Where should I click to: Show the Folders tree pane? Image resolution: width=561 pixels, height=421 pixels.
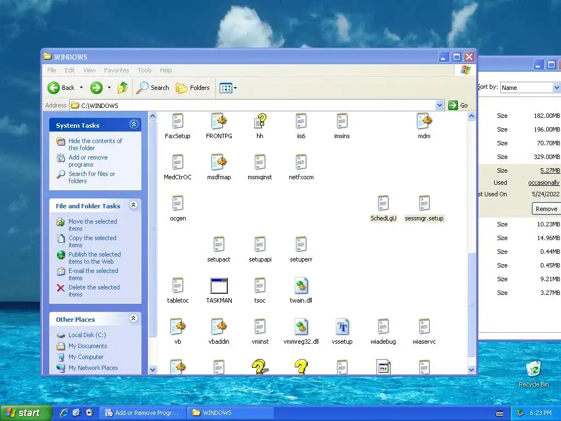pyautogui.click(x=192, y=88)
